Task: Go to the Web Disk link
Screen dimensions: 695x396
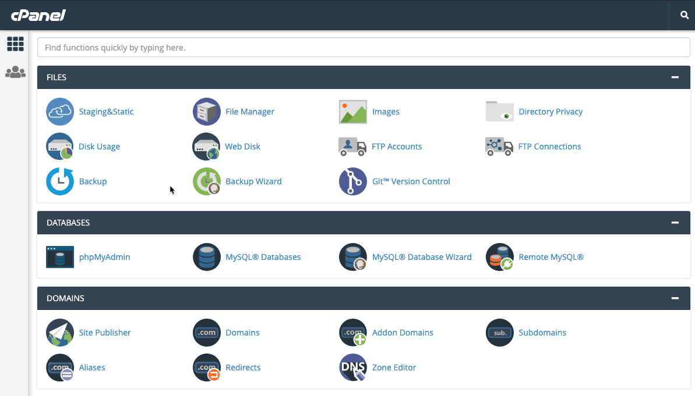Action: [x=242, y=147]
